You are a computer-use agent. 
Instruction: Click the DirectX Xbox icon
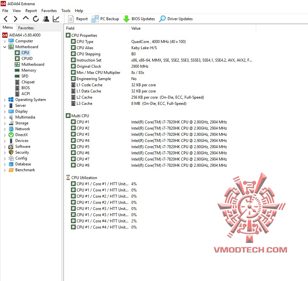point(11,135)
